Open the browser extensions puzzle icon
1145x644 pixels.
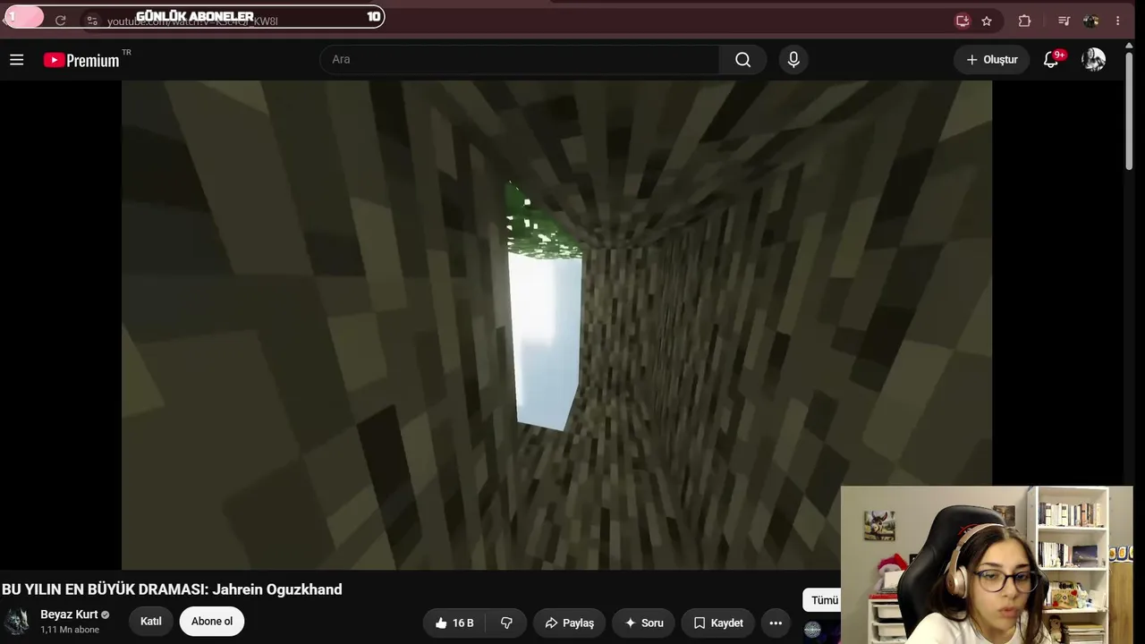(1024, 21)
